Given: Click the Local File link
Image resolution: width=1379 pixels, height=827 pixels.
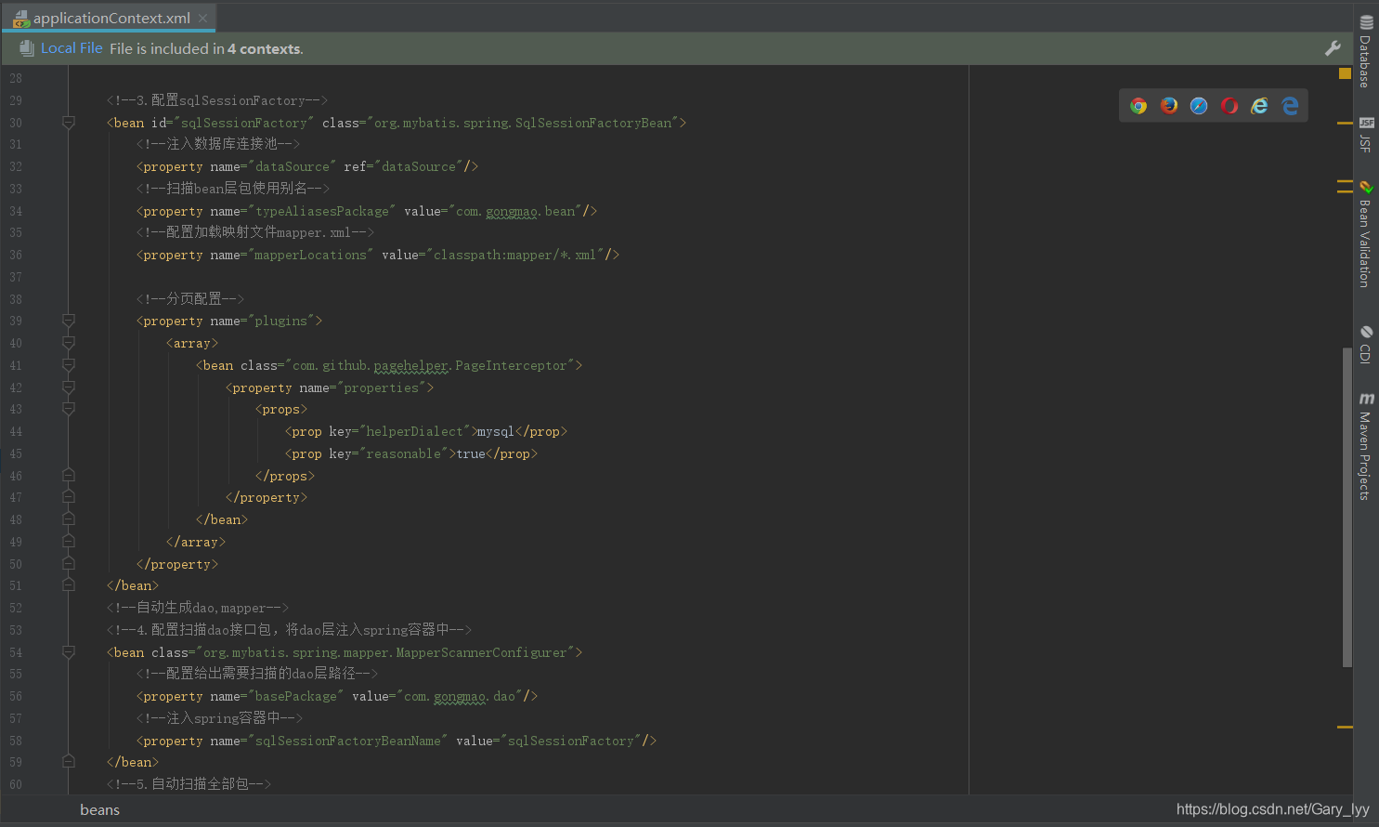Looking at the screenshot, I should point(72,48).
